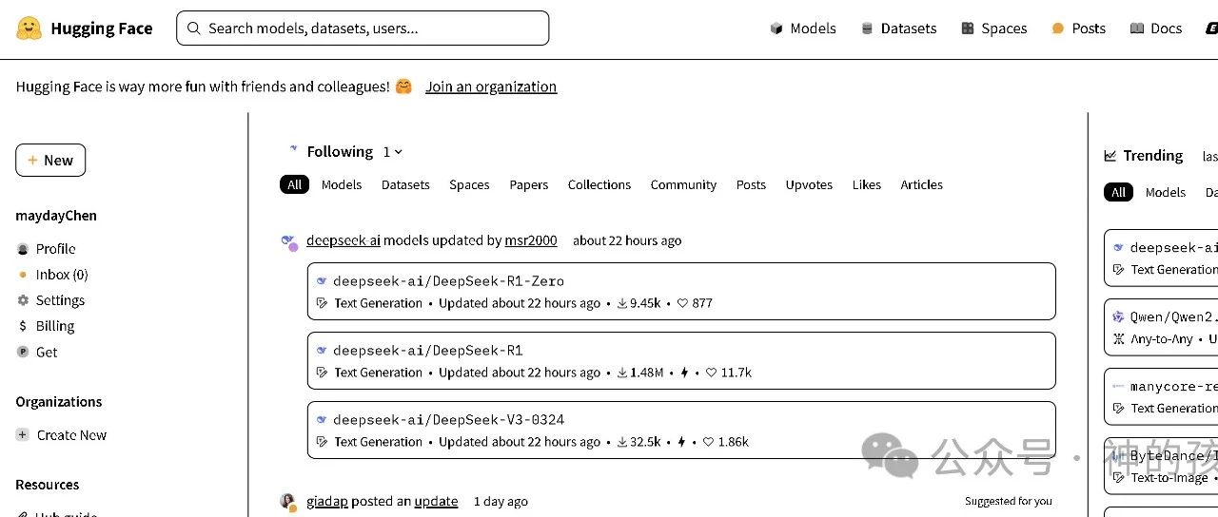Image resolution: width=1218 pixels, height=517 pixels.
Task: Click the giadap user avatar
Action: tap(288, 502)
